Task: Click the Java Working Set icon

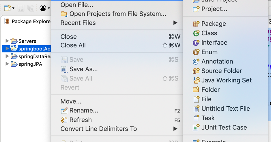Action: click(x=196, y=80)
